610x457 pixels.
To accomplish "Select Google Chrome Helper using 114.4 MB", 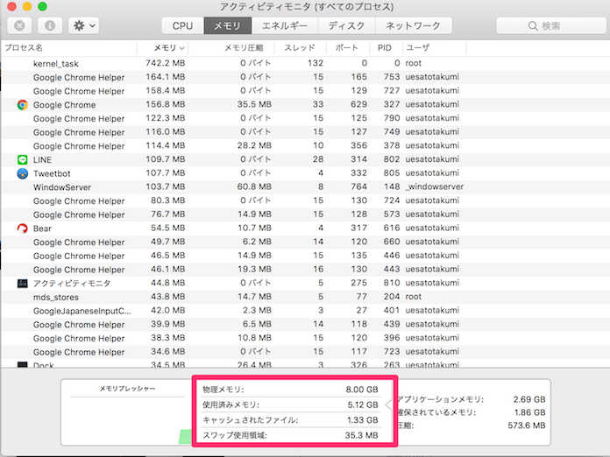I will pyautogui.click(x=305, y=145).
